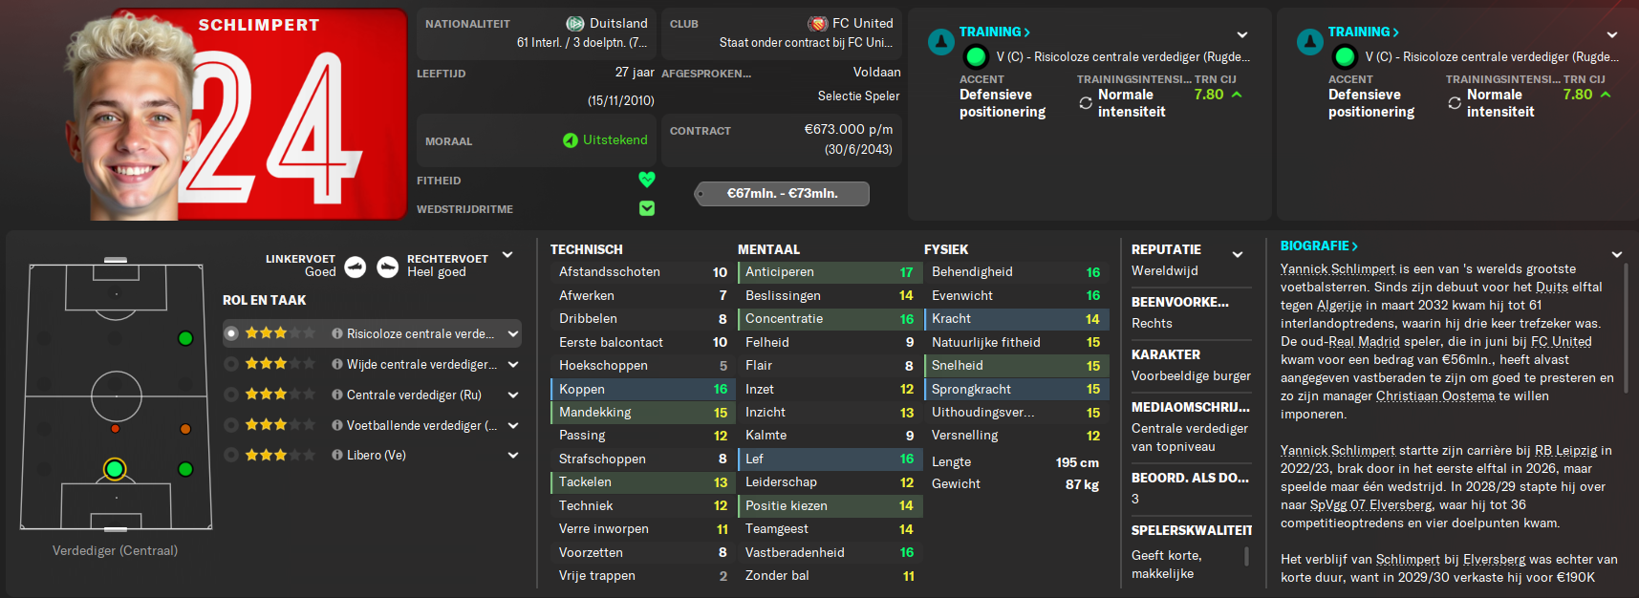The height and width of the screenshot is (598, 1639).
Task: Open the BIOGRAFIE section header
Action: pyautogui.click(x=1319, y=246)
